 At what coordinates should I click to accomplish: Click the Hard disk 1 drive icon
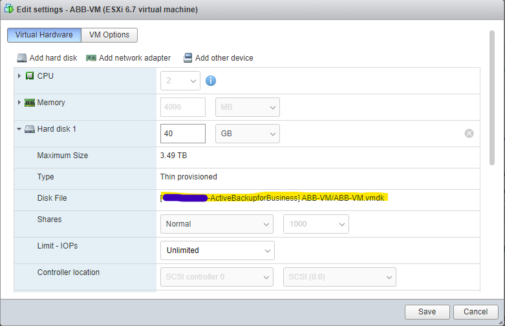click(x=30, y=129)
